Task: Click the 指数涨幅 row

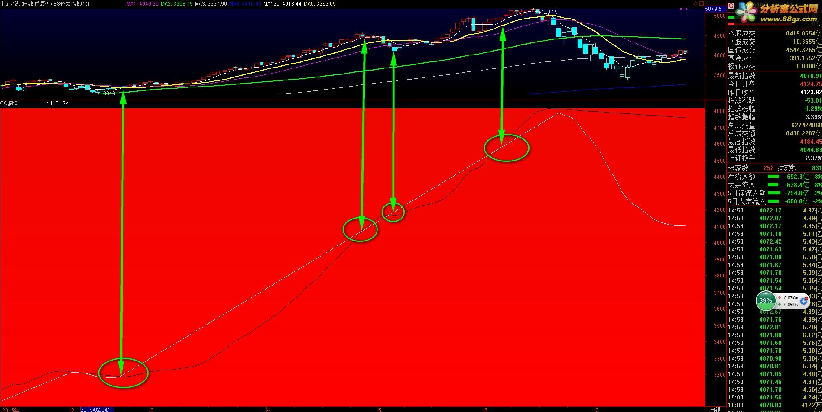Action: [775, 109]
